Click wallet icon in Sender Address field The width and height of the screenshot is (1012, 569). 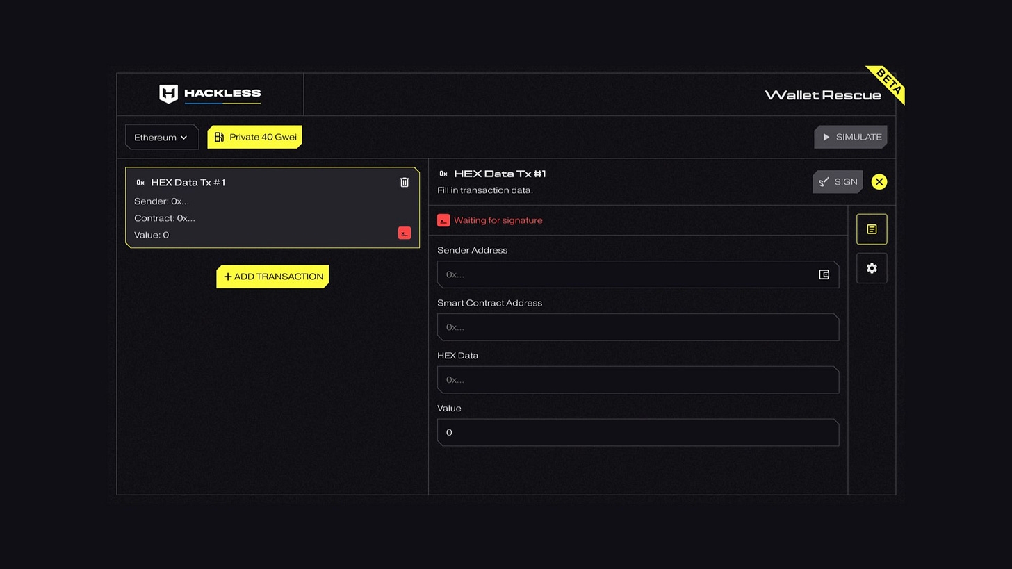824,274
